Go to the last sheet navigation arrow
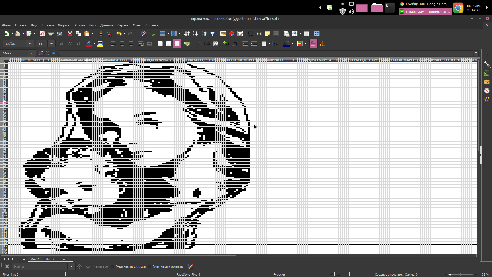Viewport: 492px width, 277px height. click(x=17, y=259)
